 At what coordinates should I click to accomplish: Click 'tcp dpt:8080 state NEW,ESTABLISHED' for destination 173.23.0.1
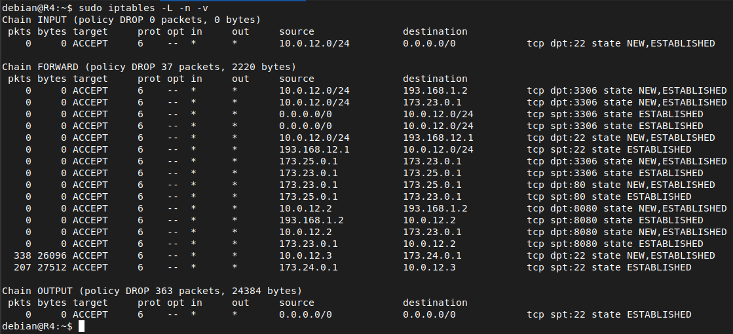[x=627, y=232]
